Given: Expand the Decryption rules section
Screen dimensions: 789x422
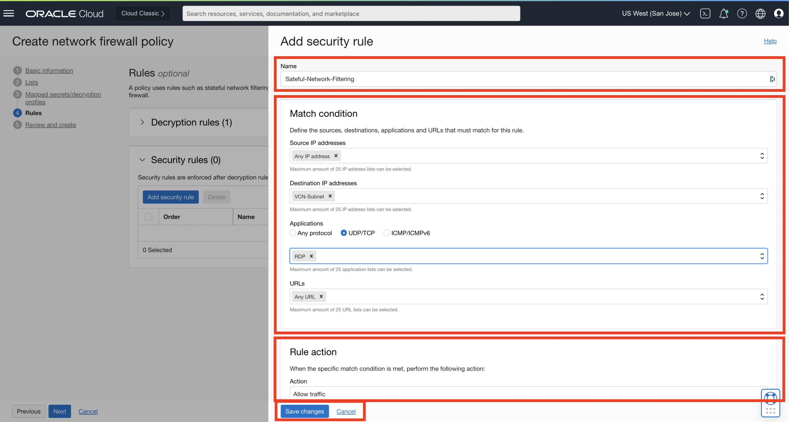Looking at the screenshot, I should point(142,122).
